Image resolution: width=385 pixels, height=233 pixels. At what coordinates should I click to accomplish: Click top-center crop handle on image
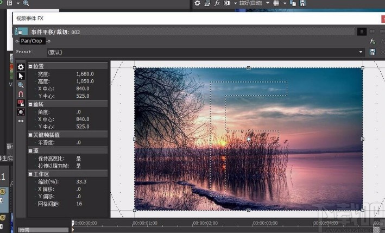[x=249, y=68]
